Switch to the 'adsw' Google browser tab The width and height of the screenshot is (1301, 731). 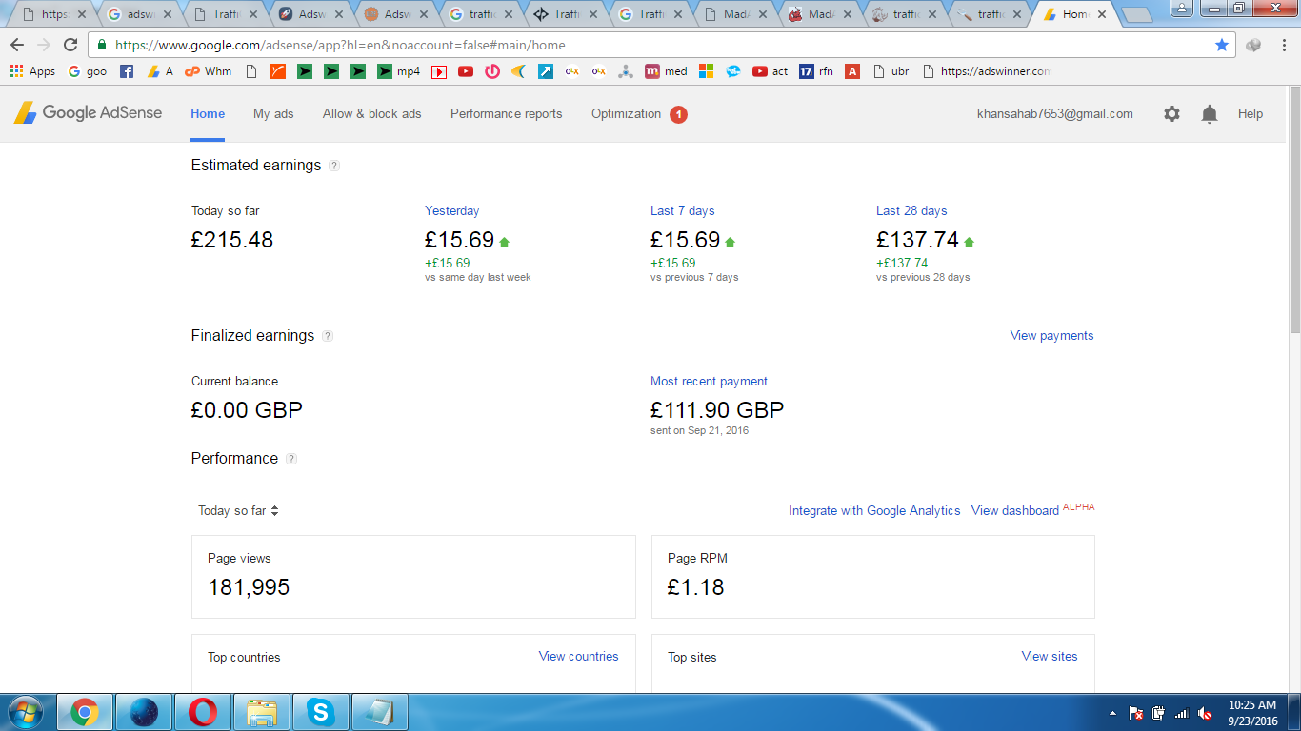tap(140, 14)
